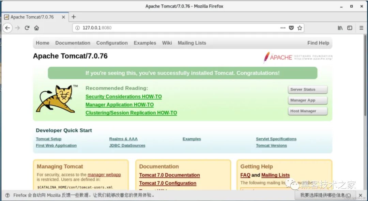Open Configuration in the navigation bar
Image resolution: width=368 pixels, height=201 pixels.
click(x=112, y=43)
